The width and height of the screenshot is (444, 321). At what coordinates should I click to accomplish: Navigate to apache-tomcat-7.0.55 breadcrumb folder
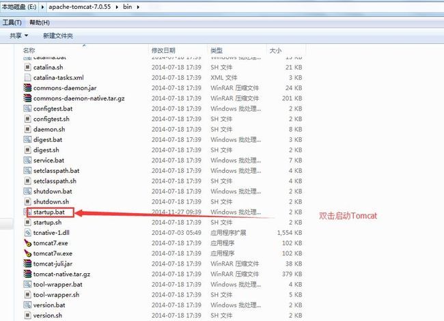(79, 7)
